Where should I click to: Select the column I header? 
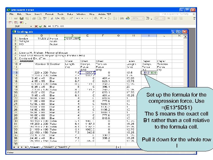pos(149,36)
